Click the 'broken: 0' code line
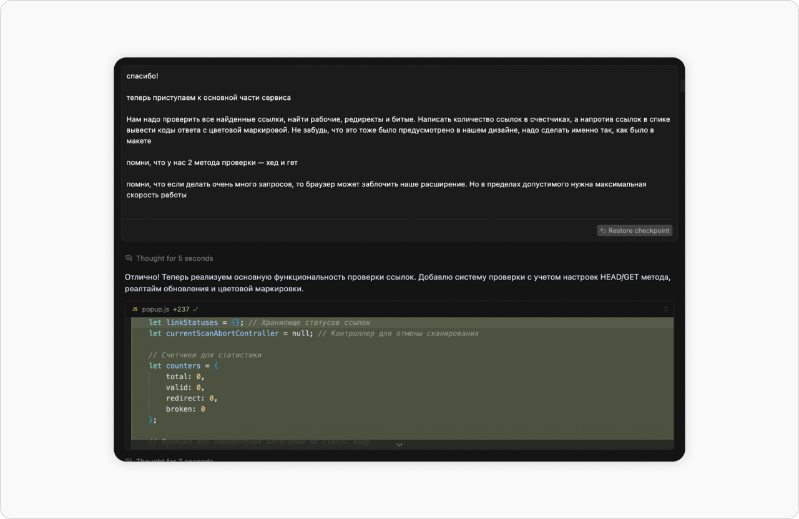 coord(185,409)
